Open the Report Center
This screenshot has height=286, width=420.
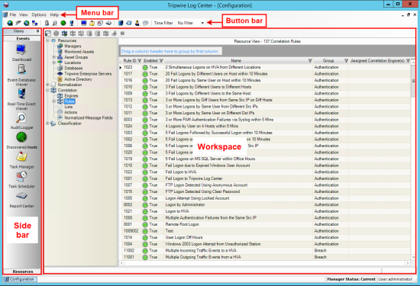(21, 200)
